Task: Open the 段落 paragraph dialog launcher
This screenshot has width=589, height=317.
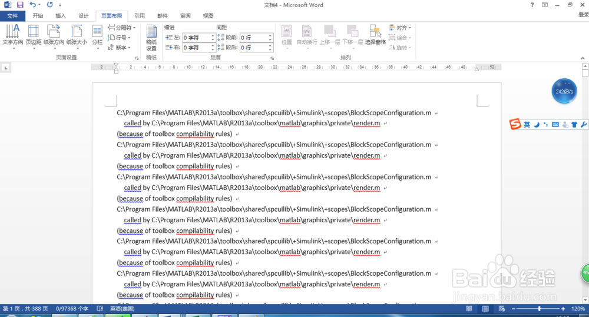Action: click(272, 58)
